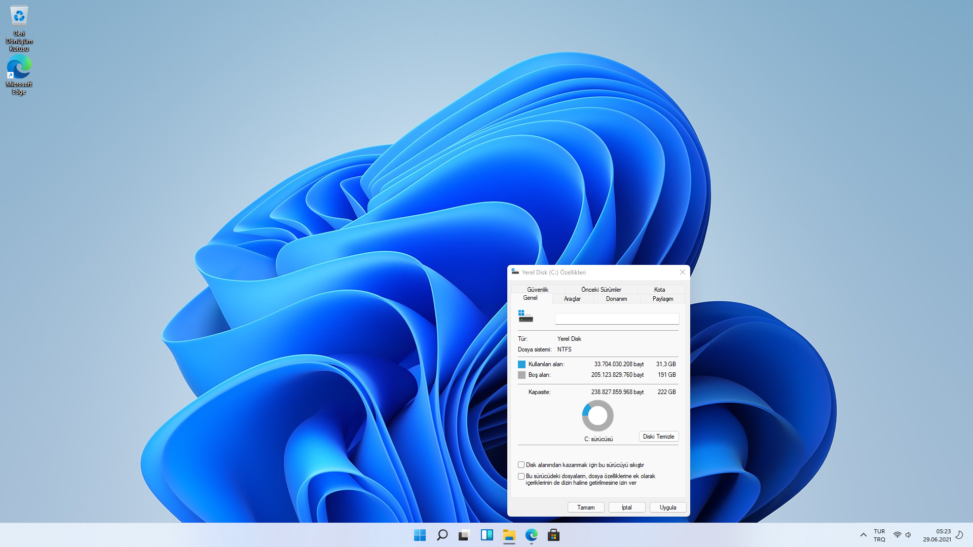Open Task View from taskbar
Image resolution: width=973 pixels, height=547 pixels.
[x=464, y=535]
